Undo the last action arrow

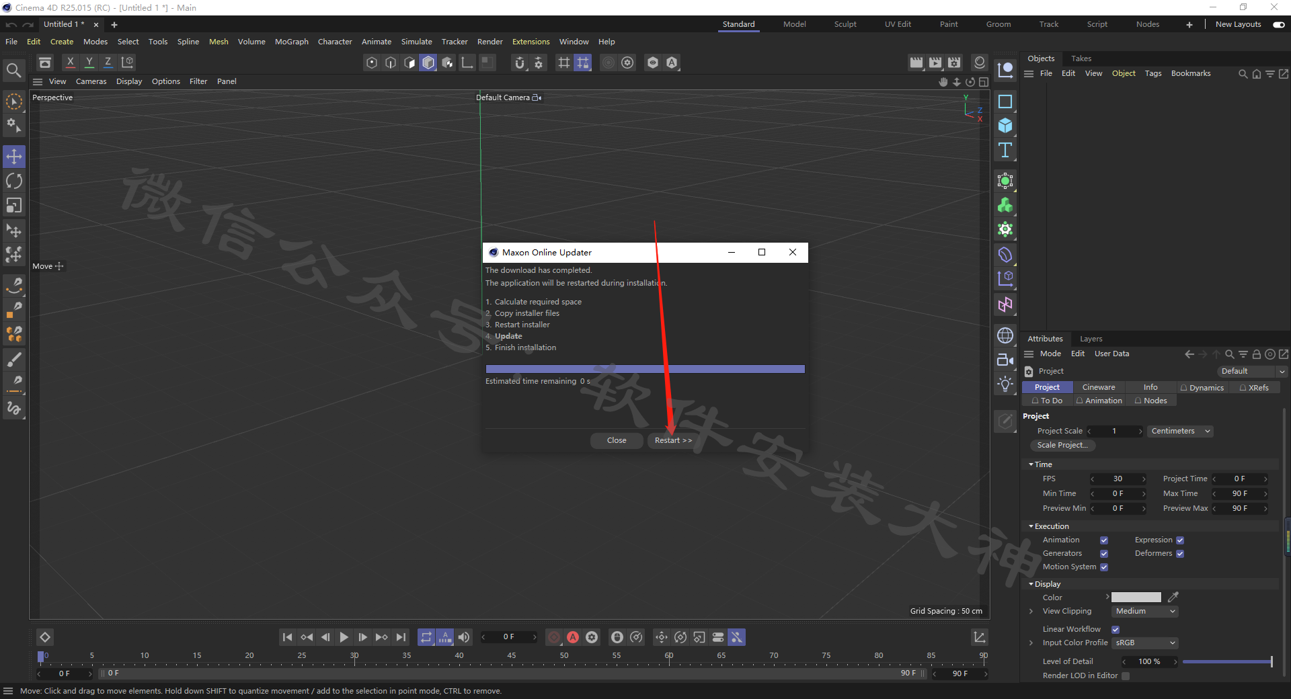pos(11,25)
